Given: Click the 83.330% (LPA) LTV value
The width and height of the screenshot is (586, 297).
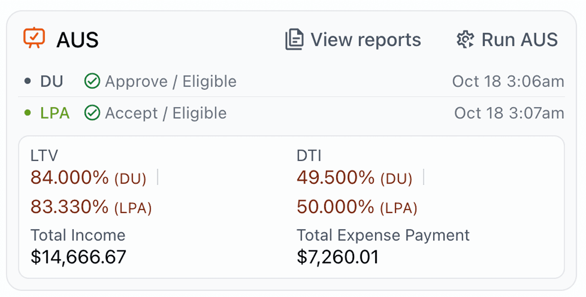Looking at the screenshot, I should pyautogui.click(x=91, y=207).
